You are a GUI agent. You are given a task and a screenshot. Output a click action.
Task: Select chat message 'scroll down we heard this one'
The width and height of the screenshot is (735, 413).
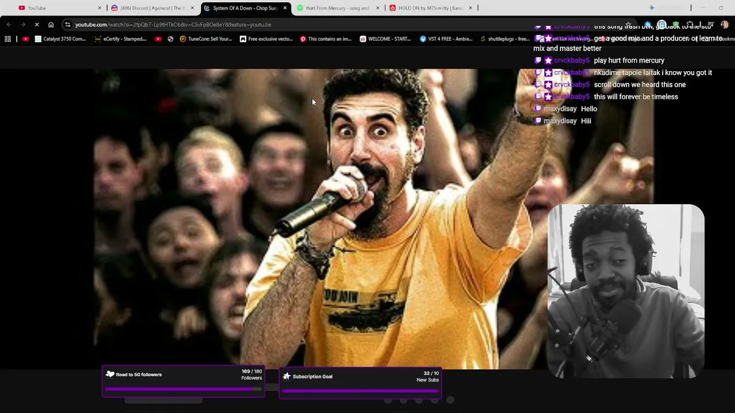(x=640, y=84)
